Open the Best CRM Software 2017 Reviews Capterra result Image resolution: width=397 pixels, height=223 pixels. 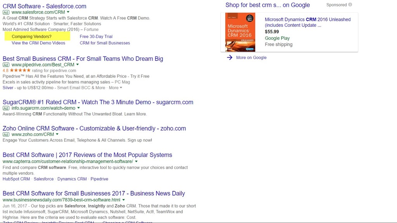pyautogui.click(x=87, y=155)
